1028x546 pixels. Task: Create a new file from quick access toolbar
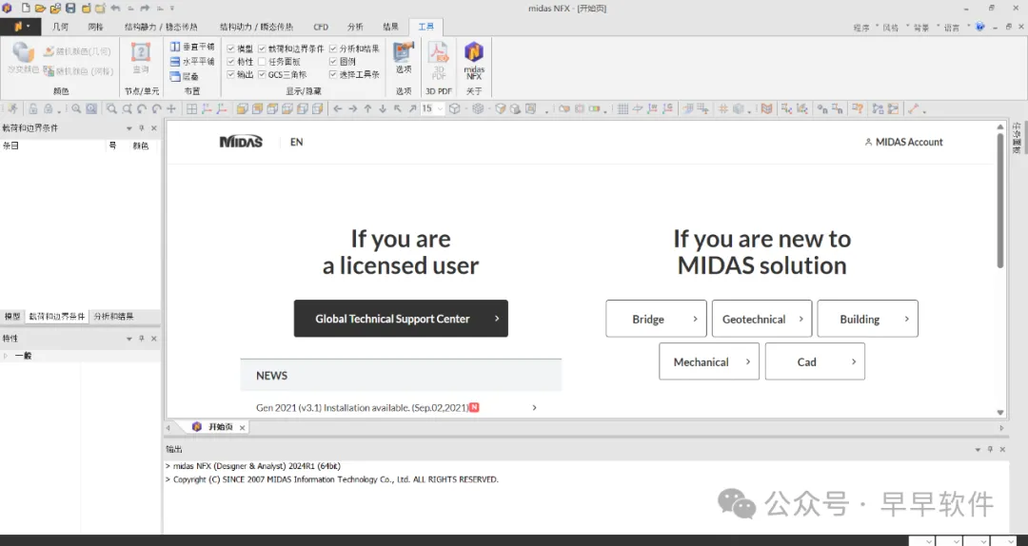[x=26, y=9]
